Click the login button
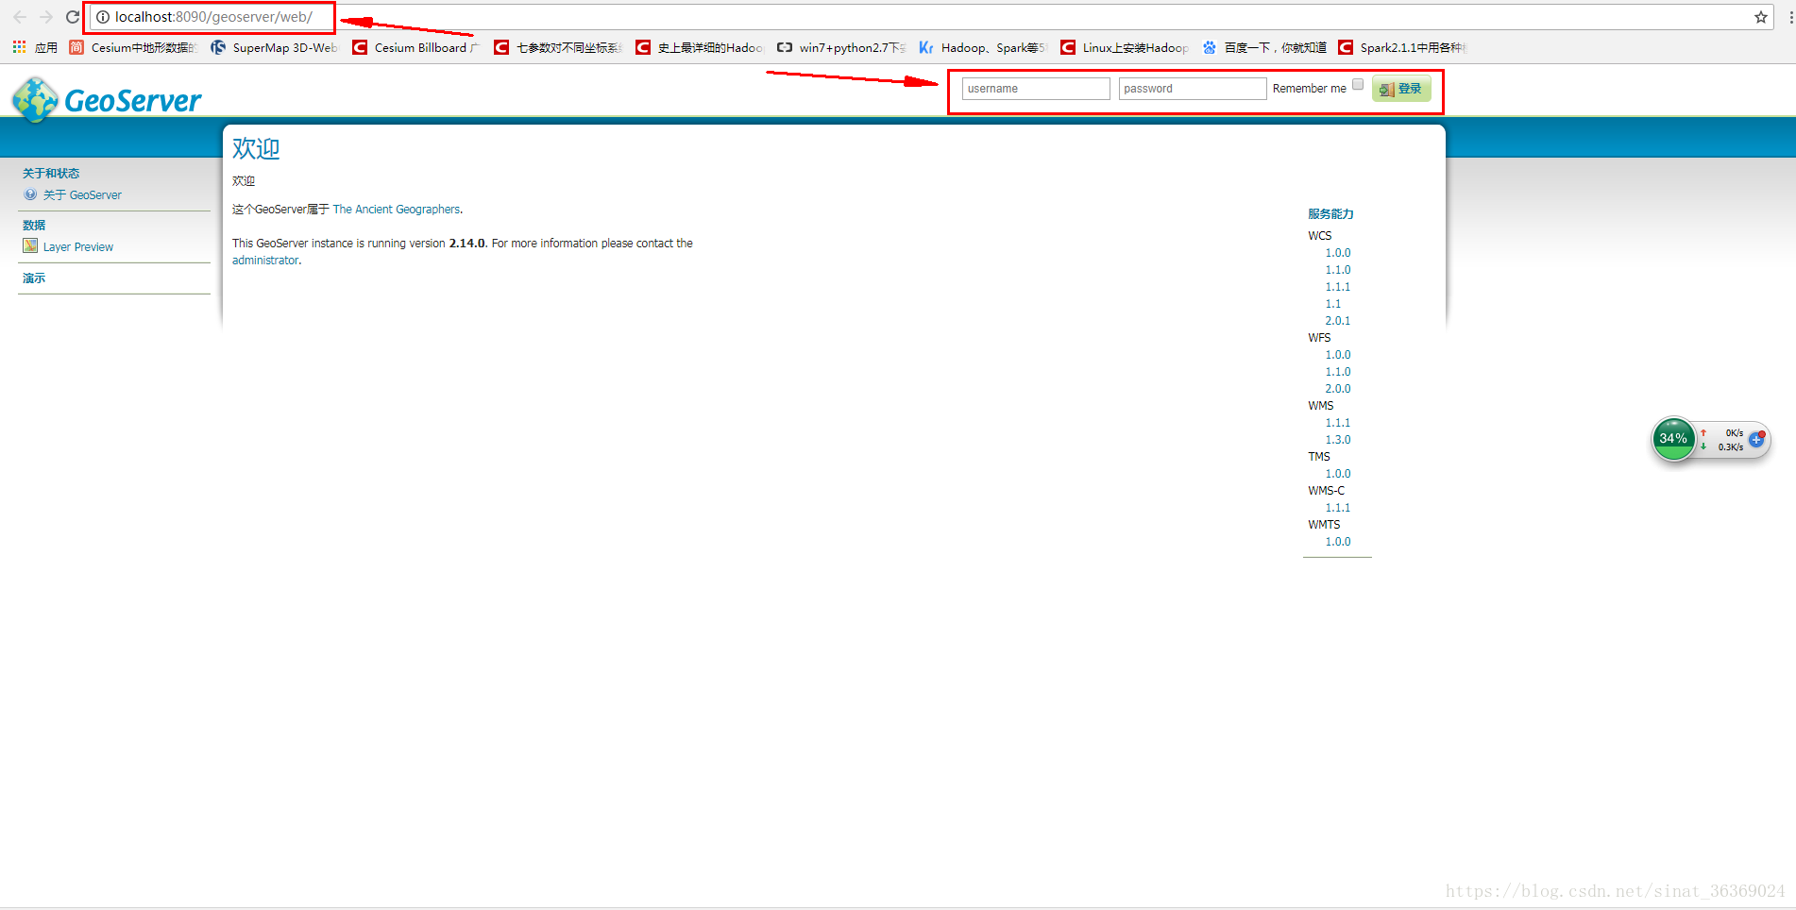This screenshot has height=910, width=1796. coord(1401,89)
